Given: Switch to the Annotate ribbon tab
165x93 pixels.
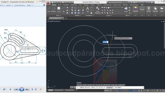Looking at the screenshot, I should point(66,5).
